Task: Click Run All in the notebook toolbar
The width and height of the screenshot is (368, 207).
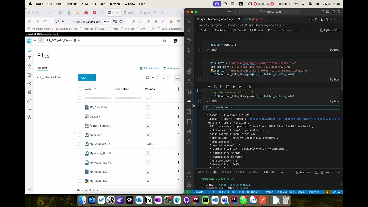Action: pyautogui.click(x=240, y=30)
